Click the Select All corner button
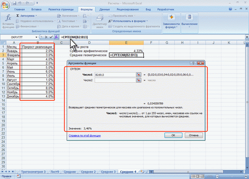 [x=3, y=43]
